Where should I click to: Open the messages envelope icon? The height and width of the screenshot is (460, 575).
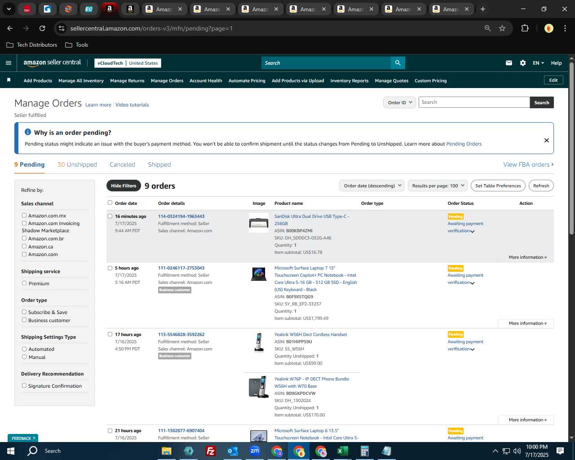click(509, 63)
